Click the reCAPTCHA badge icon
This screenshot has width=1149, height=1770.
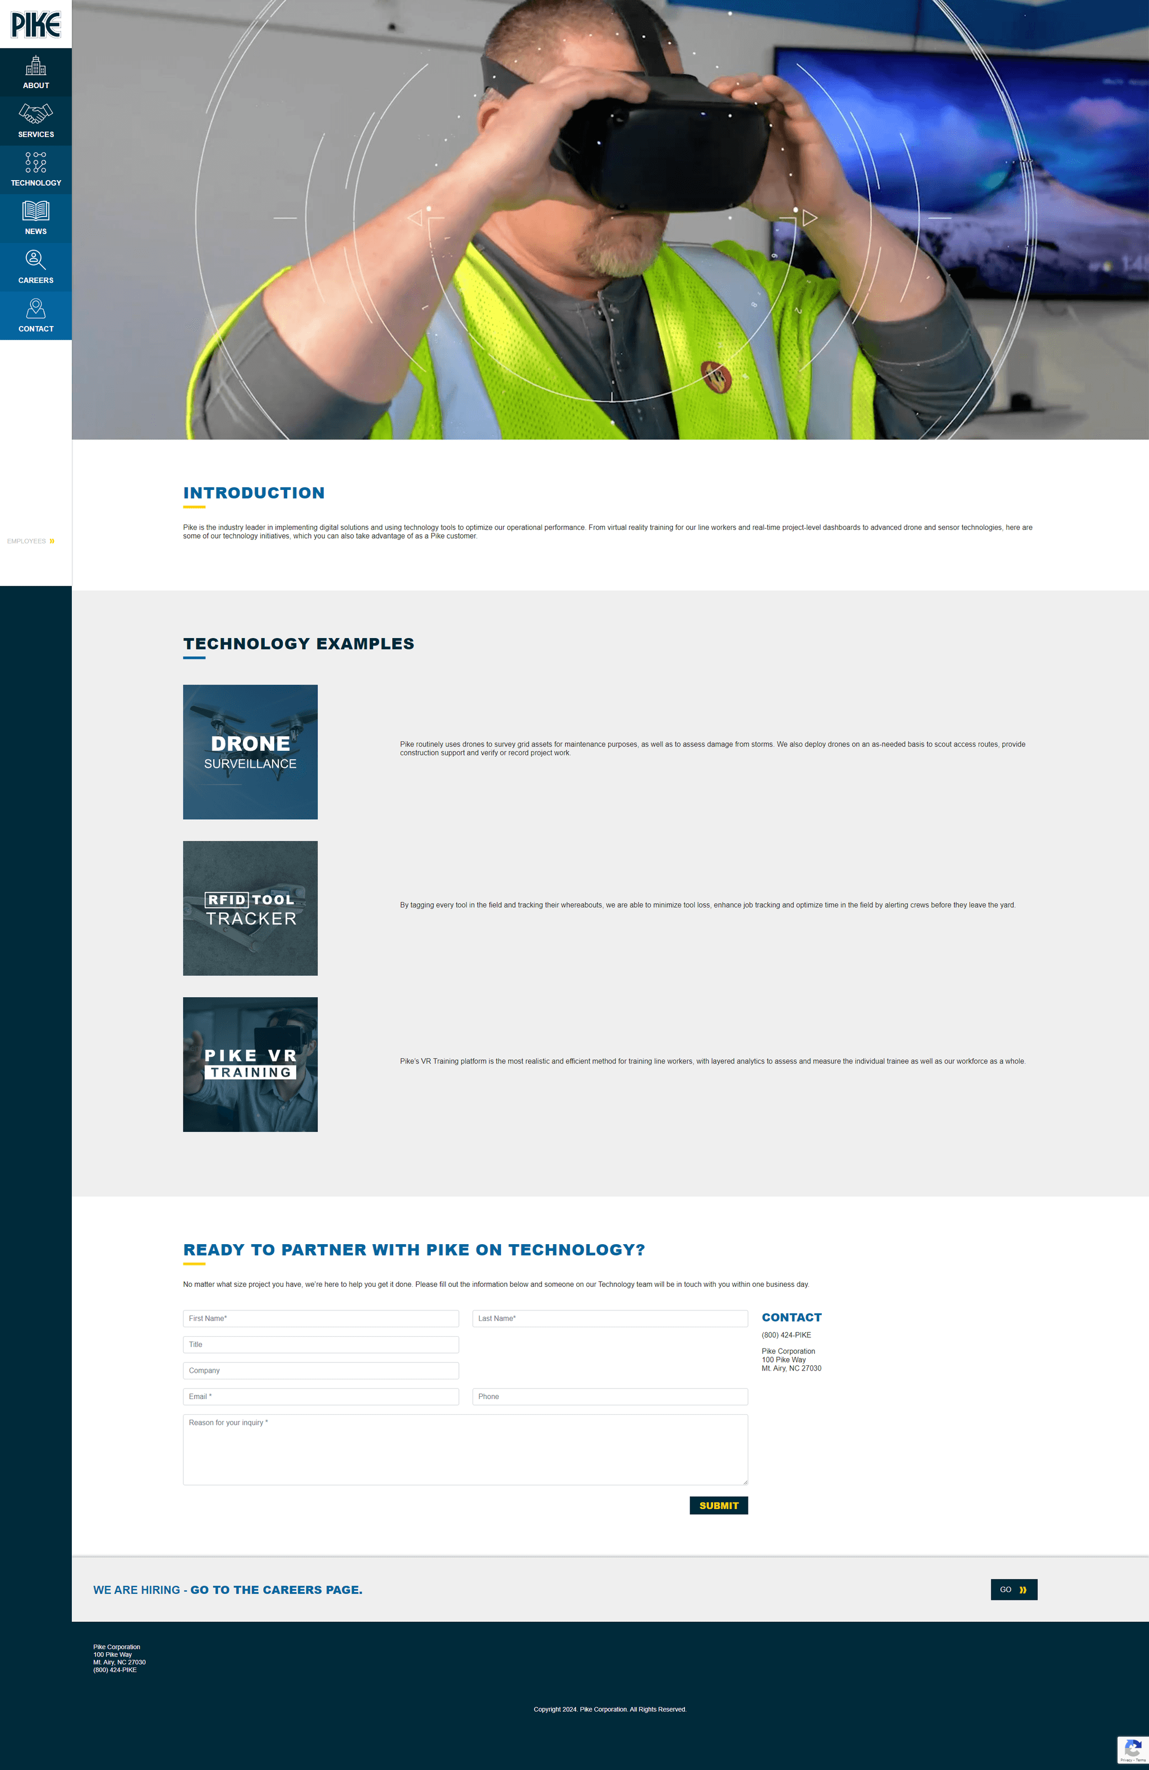(x=1133, y=1750)
